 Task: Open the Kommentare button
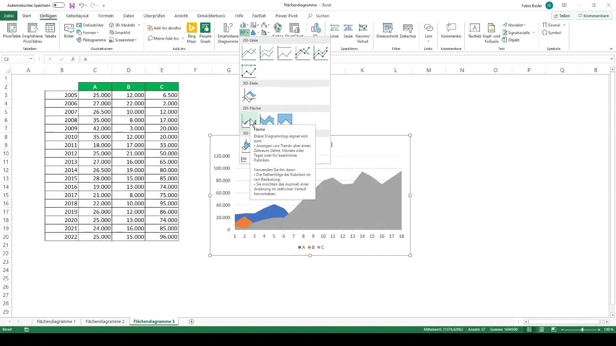click(x=593, y=15)
